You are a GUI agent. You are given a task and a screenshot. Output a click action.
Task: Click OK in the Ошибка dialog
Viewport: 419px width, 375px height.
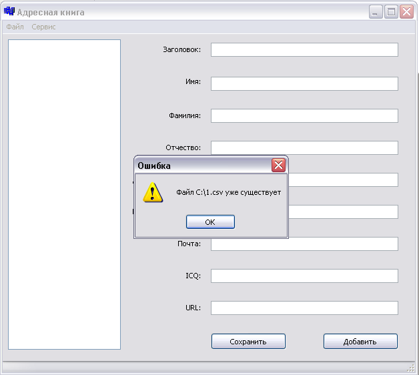(210, 222)
